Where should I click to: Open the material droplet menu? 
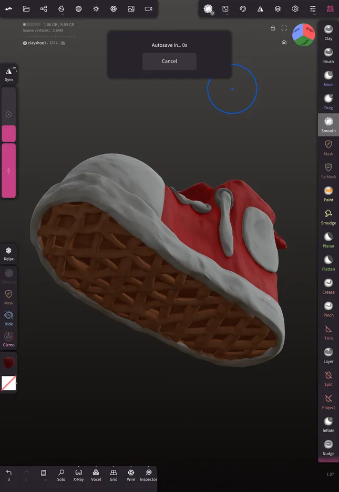coord(61,9)
